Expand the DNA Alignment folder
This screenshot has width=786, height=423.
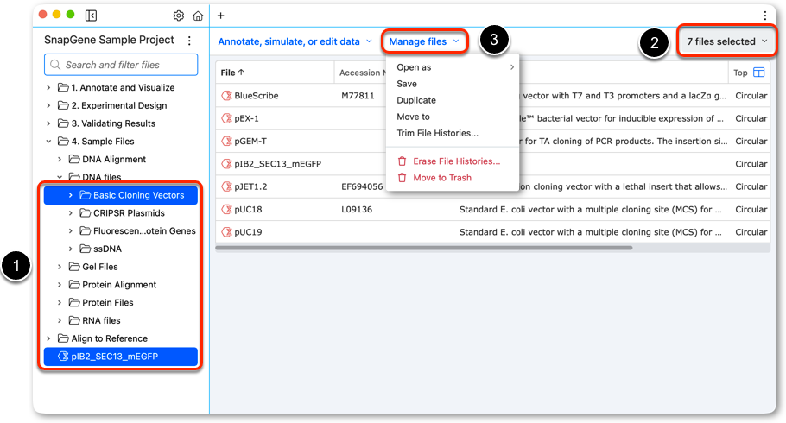60,160
